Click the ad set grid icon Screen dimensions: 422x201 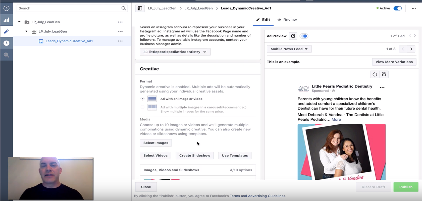click(34, 32)
